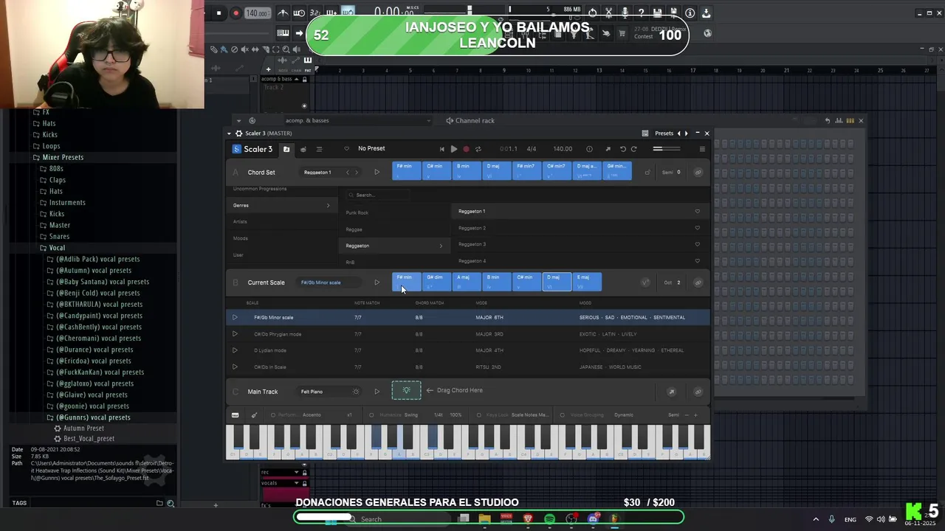The image size is (945, 531).
Task: Select previous chord set arrow
Action: tap(348, 173)
